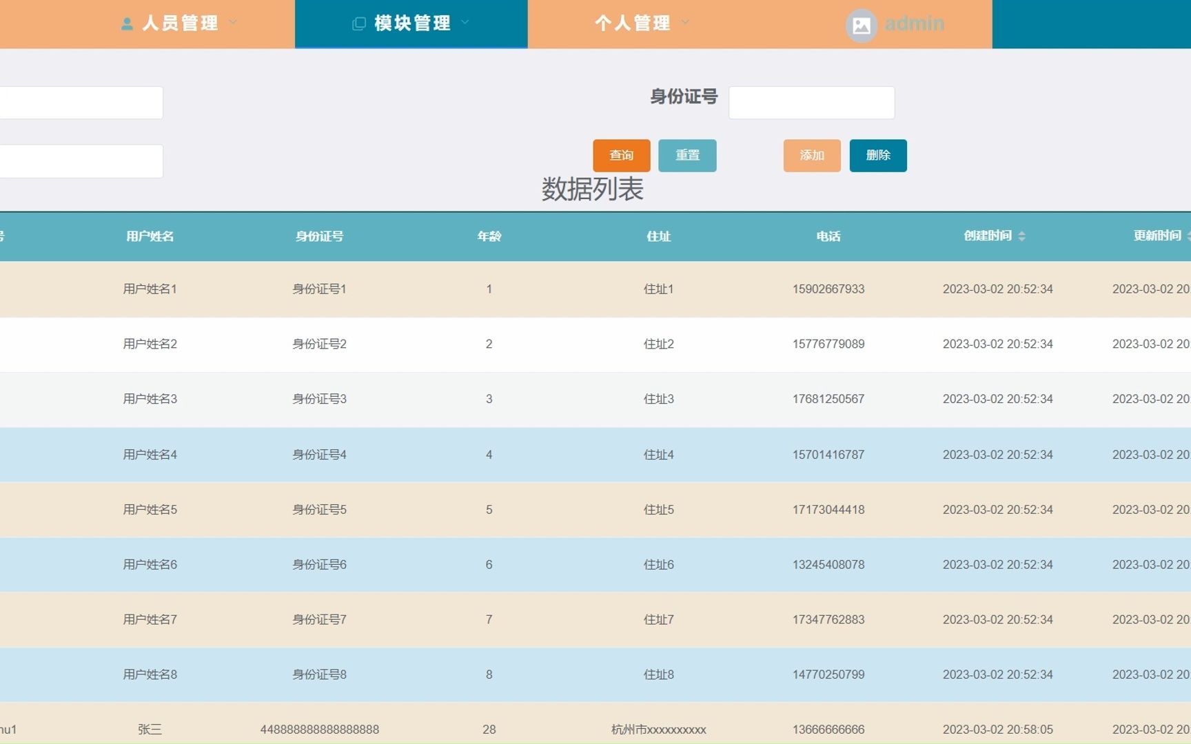
Task: Expand the 个人管理 dropdown chevron
Action: 685,22
